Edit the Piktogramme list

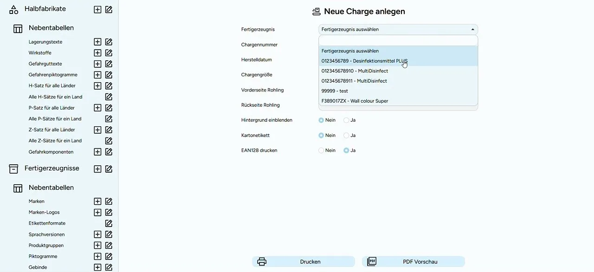tap(109, 256)
